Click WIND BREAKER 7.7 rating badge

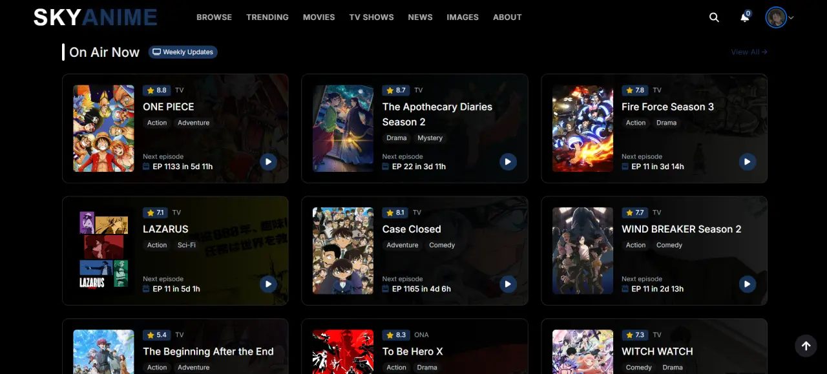click(x=635, y=213)
